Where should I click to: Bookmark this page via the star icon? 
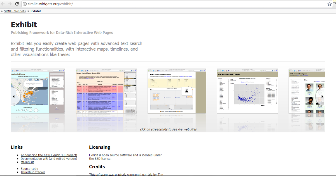[x=330, y=4]
